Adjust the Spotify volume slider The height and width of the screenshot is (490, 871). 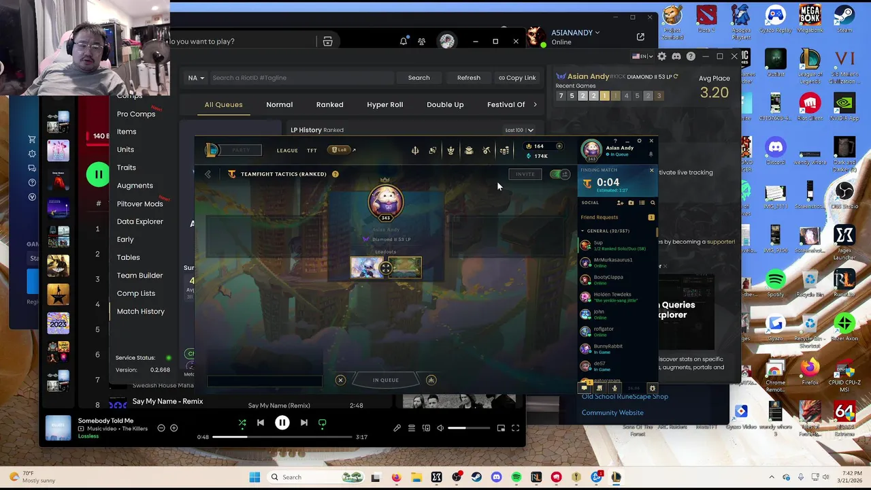tap(468, 428)
